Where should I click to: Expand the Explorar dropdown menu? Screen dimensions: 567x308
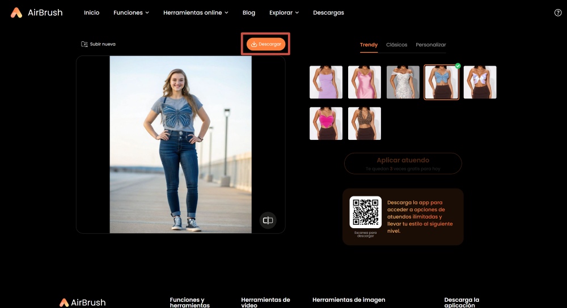click(284, 12)
